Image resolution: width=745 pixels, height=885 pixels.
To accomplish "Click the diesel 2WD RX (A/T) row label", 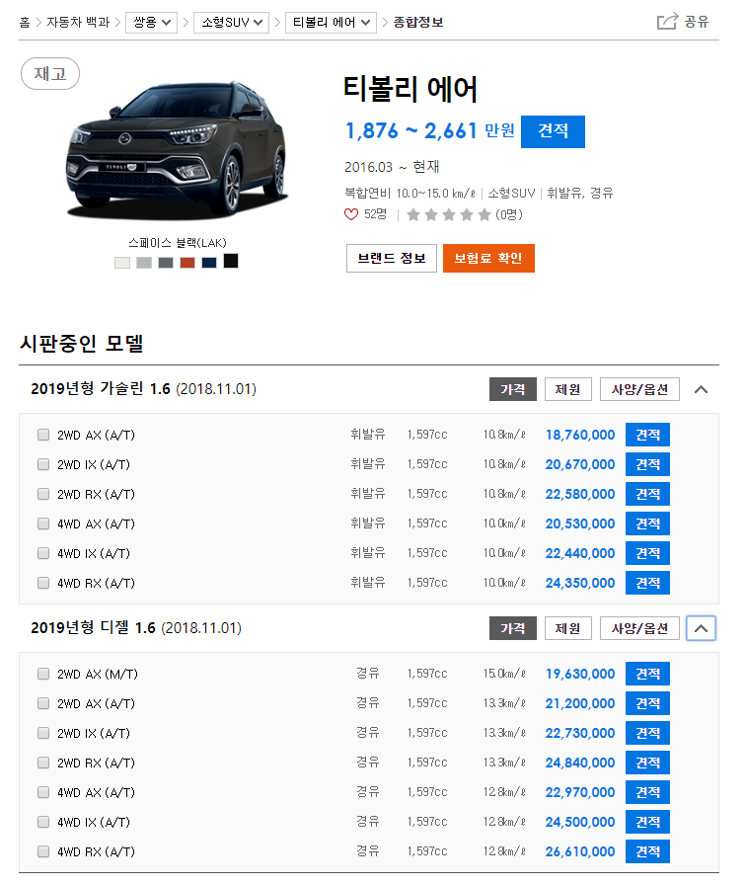I will pos(96,764).
